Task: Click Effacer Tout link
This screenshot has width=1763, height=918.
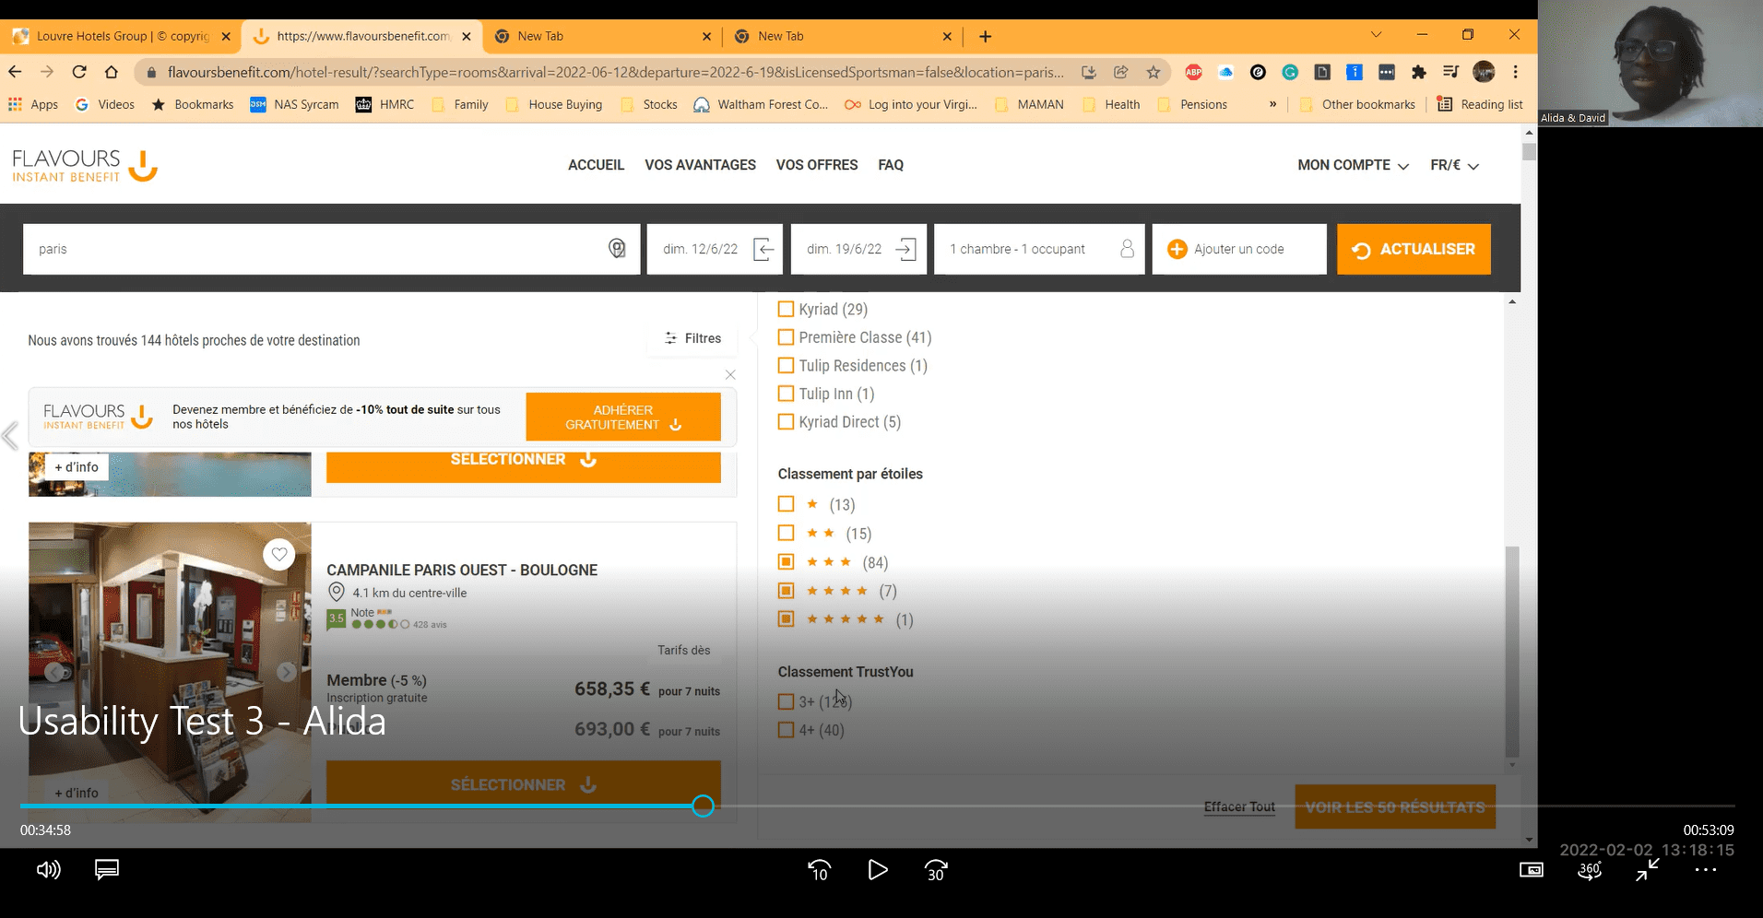Action: (x=1239, y=806)
